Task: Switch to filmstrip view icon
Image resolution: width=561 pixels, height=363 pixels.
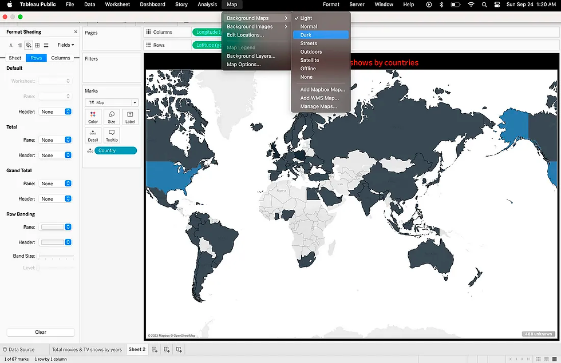Action: click(546, 359)
